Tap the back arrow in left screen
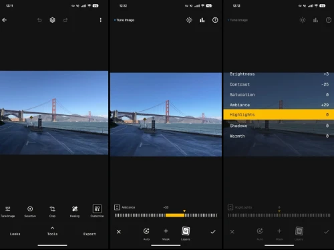The width and height of the screenshot is (334, 250). (x=4, y=20)
